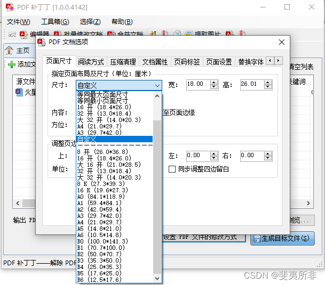
Task: Choose B2 (50.0*70.7) size
Action: click(115, 254)
